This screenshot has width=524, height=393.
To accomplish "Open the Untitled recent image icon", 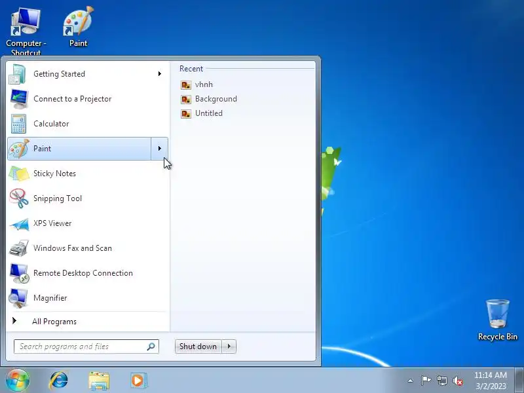I will point(186,113).
